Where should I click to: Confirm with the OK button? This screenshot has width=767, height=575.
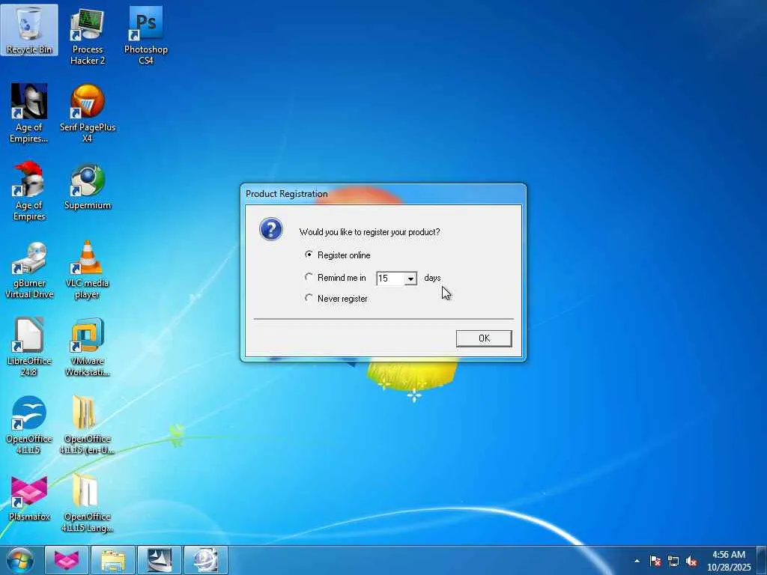click(x=484, y=338)
